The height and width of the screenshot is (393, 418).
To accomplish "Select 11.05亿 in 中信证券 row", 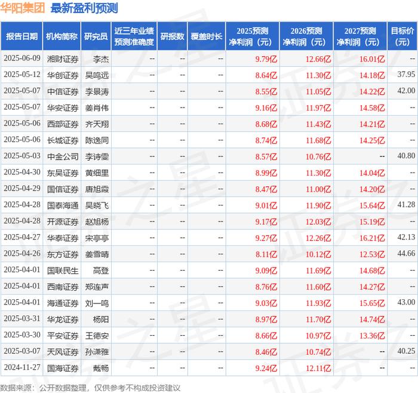I will click(318, 92).
